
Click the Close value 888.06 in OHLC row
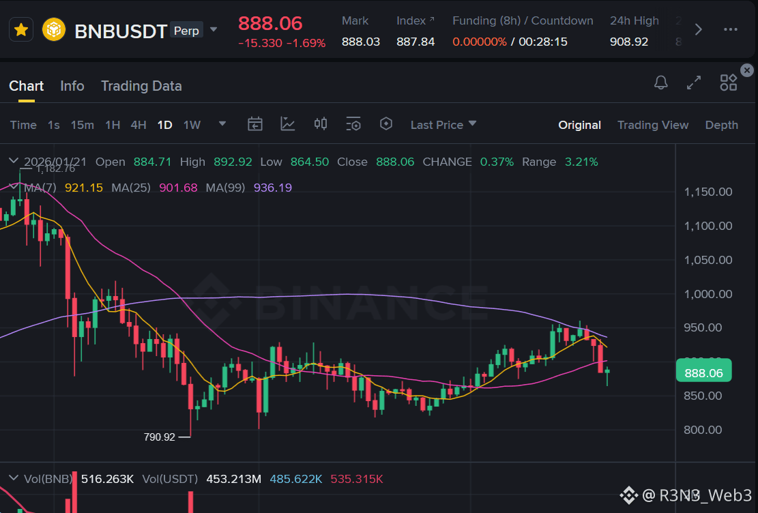point(395,162)
